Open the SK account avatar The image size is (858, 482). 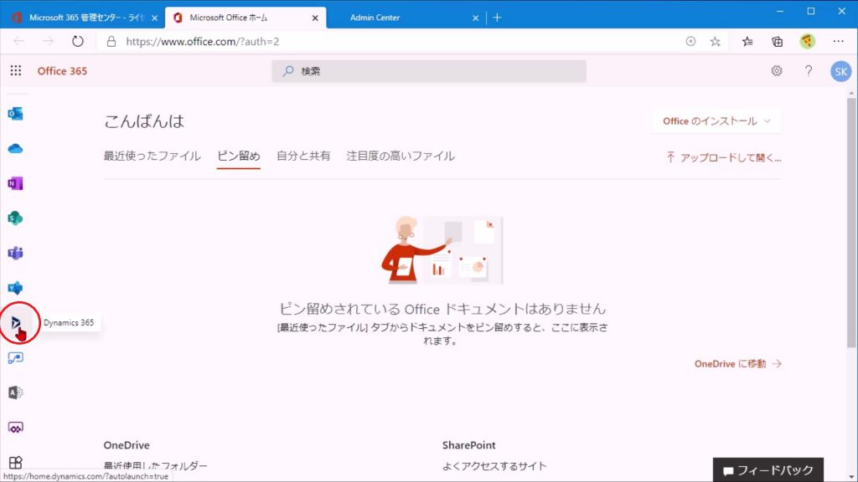coord(840,71)
